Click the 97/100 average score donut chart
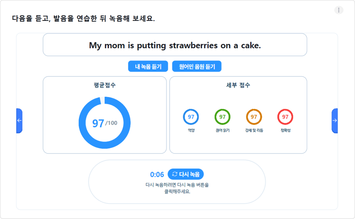This screenshot has width=355, height=219. (104, 123)
